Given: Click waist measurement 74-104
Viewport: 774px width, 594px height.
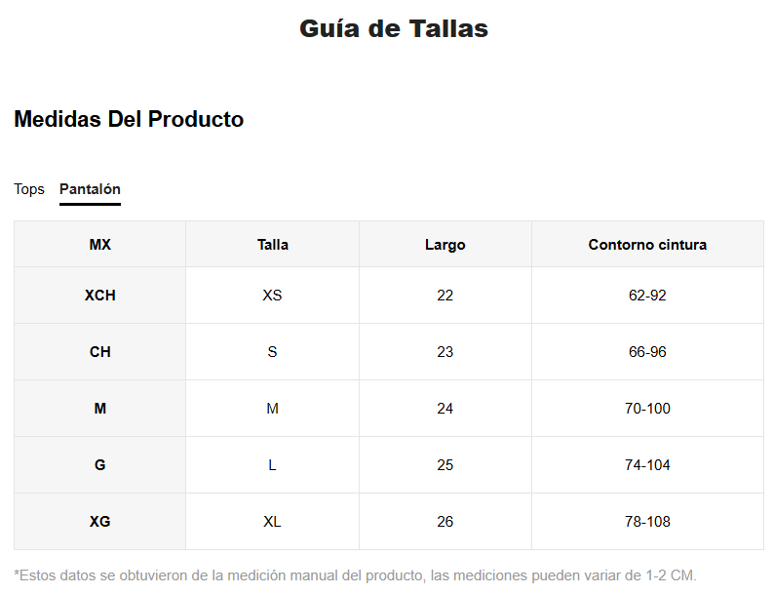Looking at the screenshot, I should pyautogui.click(x=647, y=465).
